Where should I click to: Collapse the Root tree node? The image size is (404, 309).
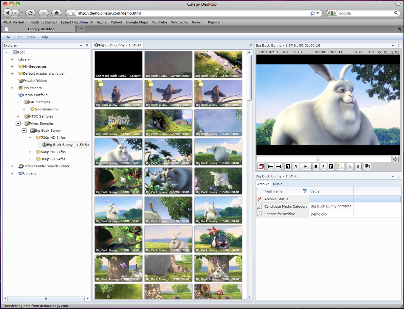[x=6, y=52]
